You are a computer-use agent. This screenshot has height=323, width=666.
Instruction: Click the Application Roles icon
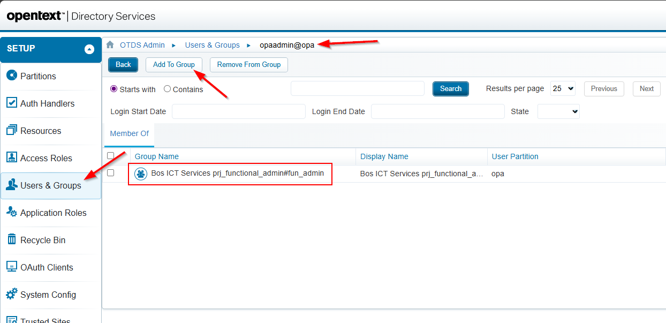(x=11, y=212)
